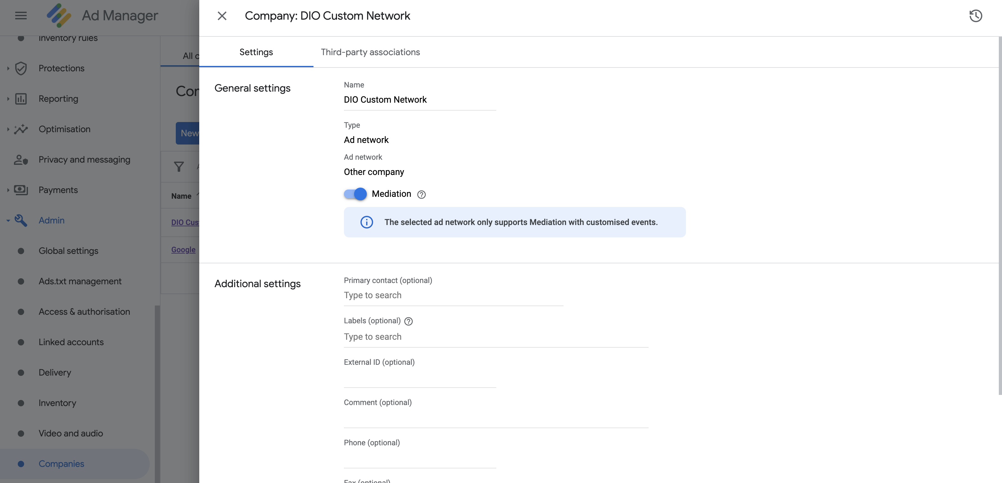This screenshot has width=1002, height=483.
Task: Click 'Company: DIO Custom Network' title
Action: 327,16
